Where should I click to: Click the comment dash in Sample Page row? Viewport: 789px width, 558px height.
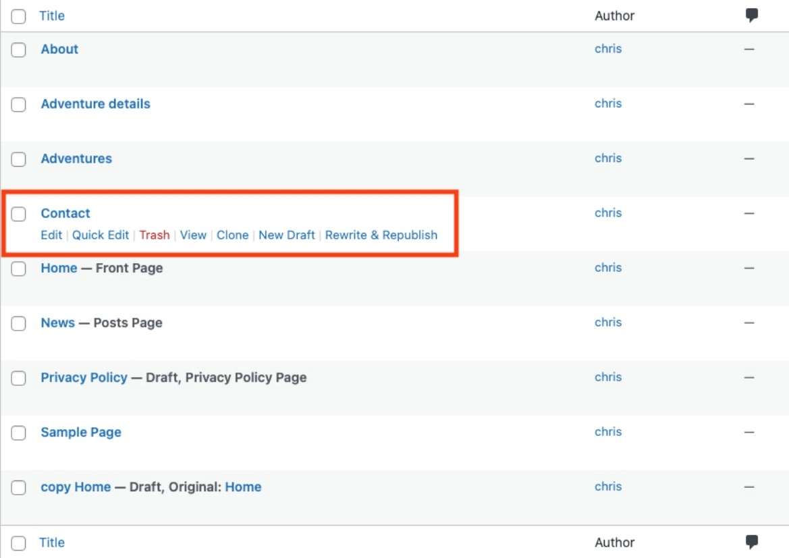coord(749,433)
